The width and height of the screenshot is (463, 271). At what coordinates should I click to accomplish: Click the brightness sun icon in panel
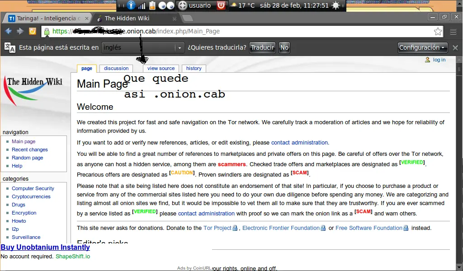point(336,5)
